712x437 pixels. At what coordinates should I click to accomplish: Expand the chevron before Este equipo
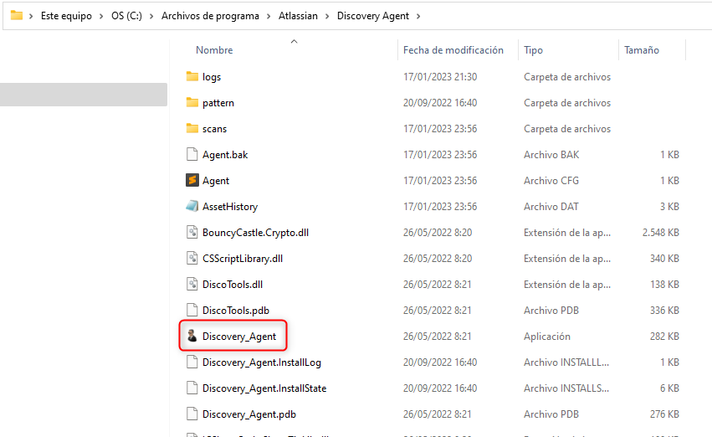coord(31,16)
